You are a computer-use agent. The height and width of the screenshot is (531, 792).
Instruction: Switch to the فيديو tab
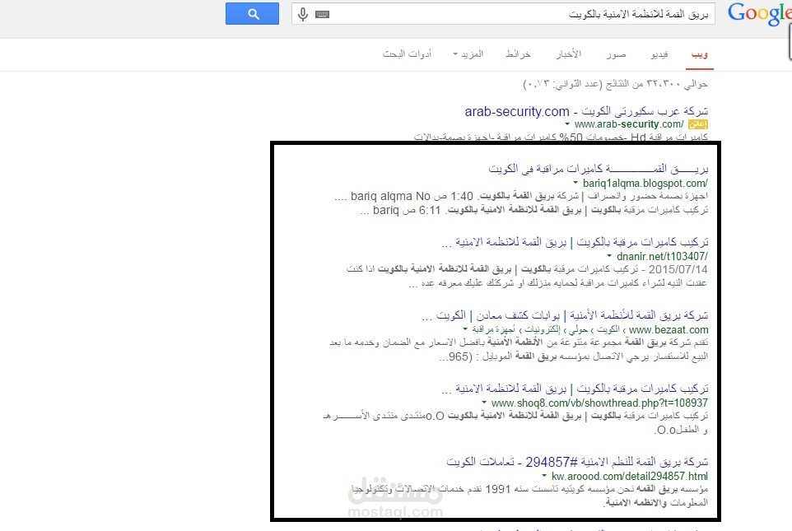coord(659,54)
